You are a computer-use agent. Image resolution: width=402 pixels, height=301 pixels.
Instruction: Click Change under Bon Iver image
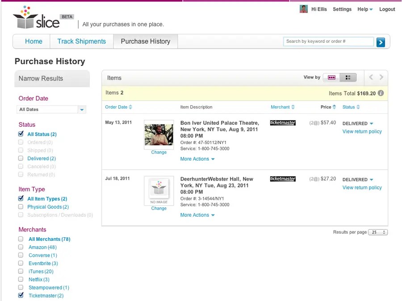click(x=159, y=153)
